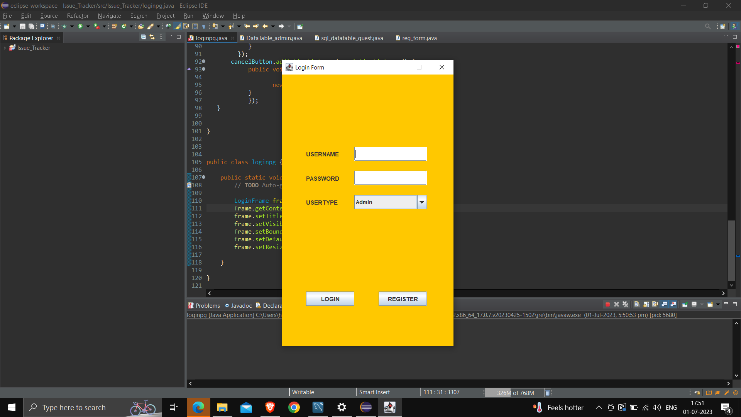
Task: Open the Refactor menu
Action: (x=78, y=16)
